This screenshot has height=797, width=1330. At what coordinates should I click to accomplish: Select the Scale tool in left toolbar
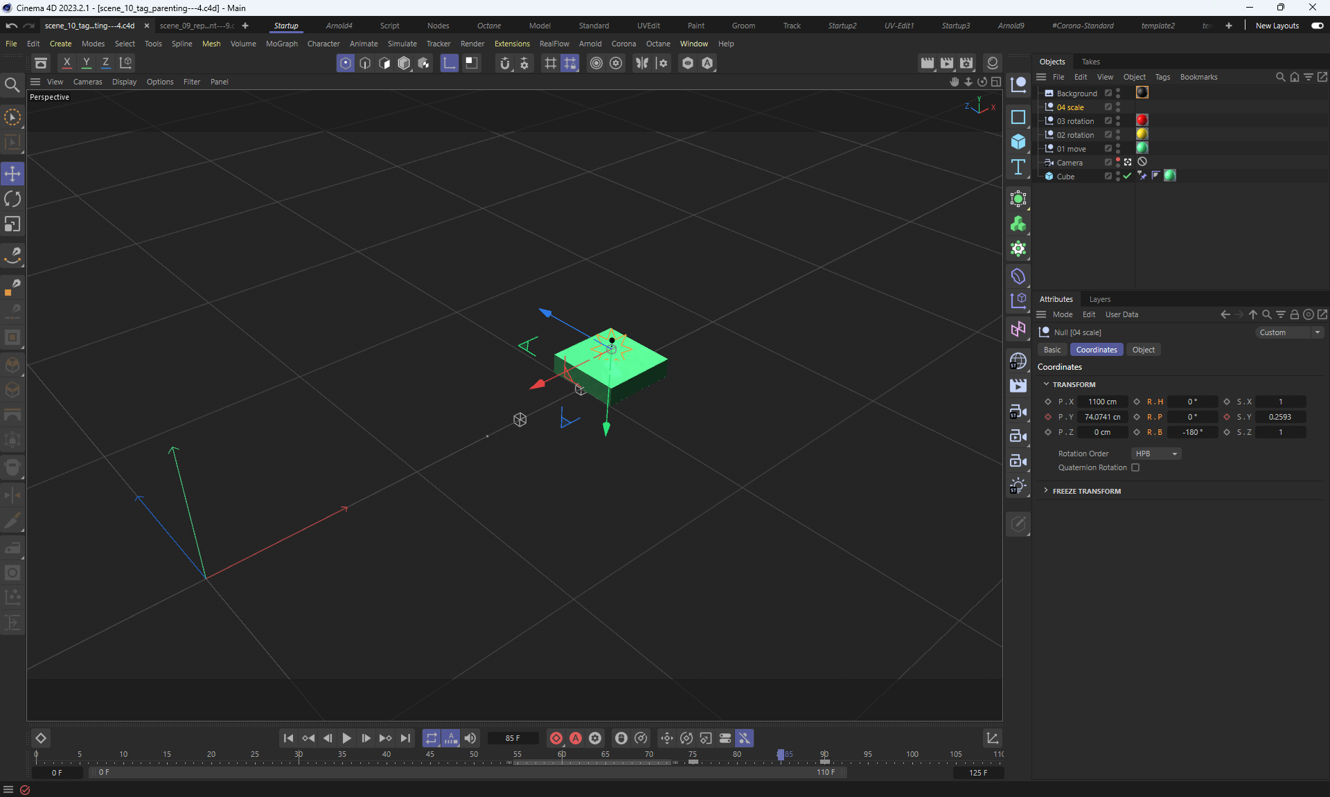tap(12, 224)
